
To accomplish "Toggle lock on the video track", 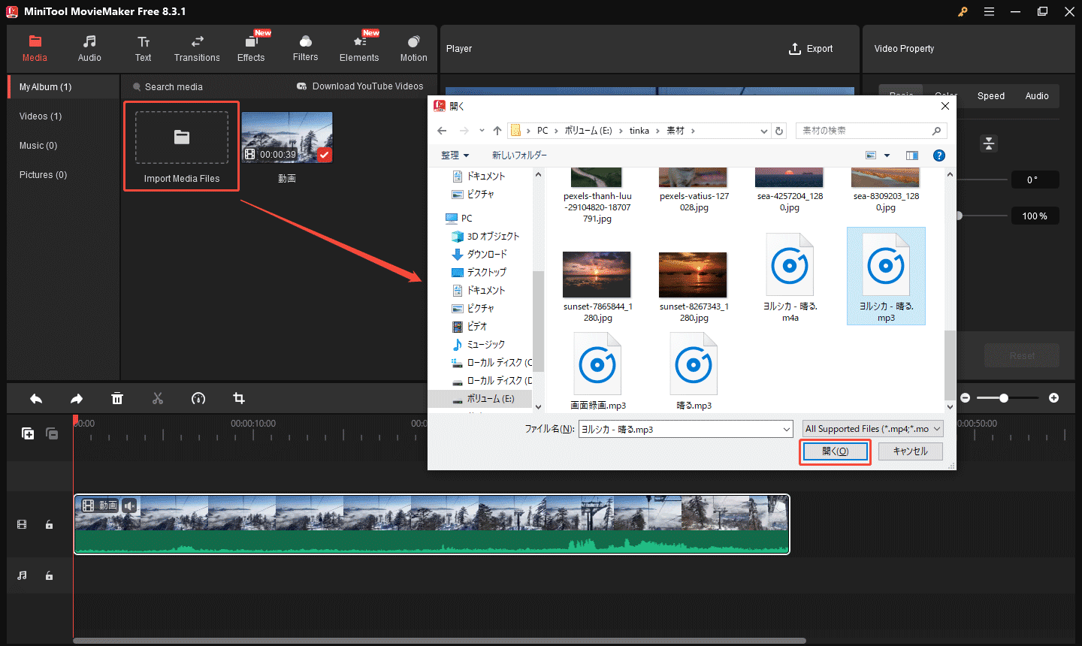I will coord(49,524).
